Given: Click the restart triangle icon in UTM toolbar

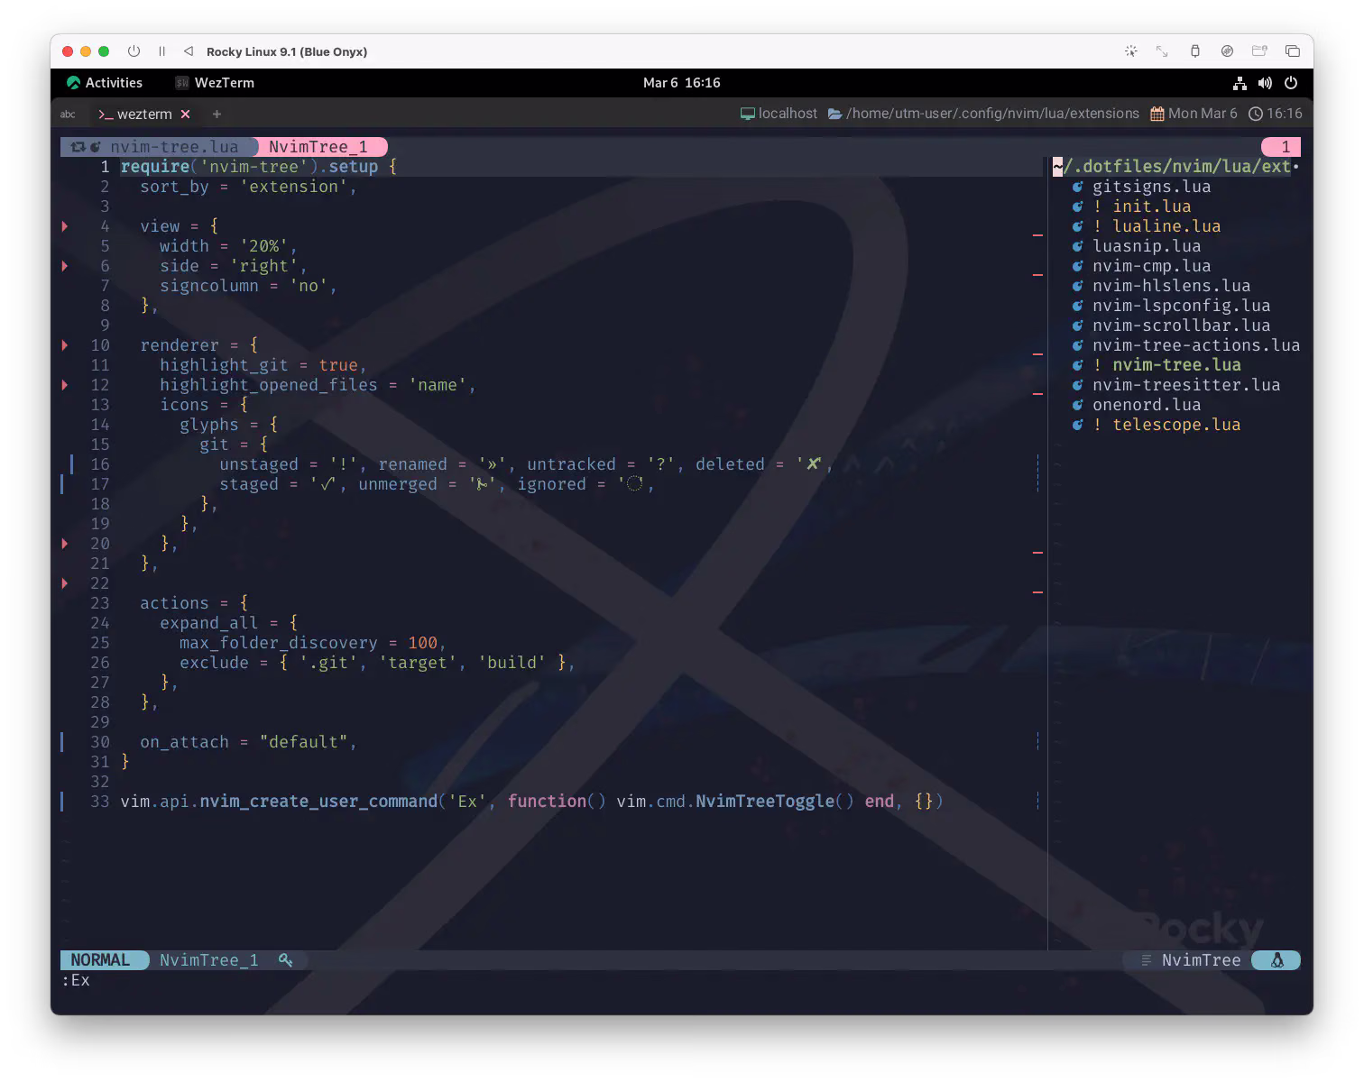Looking at the screenshot, I should click(188, 51).
